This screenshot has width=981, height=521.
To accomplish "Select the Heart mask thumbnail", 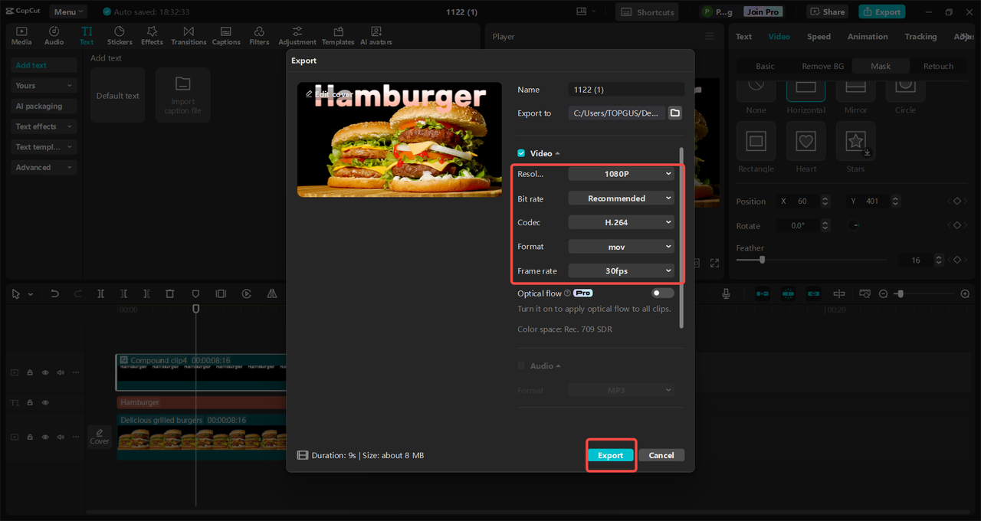I will (x=805, y=141).
